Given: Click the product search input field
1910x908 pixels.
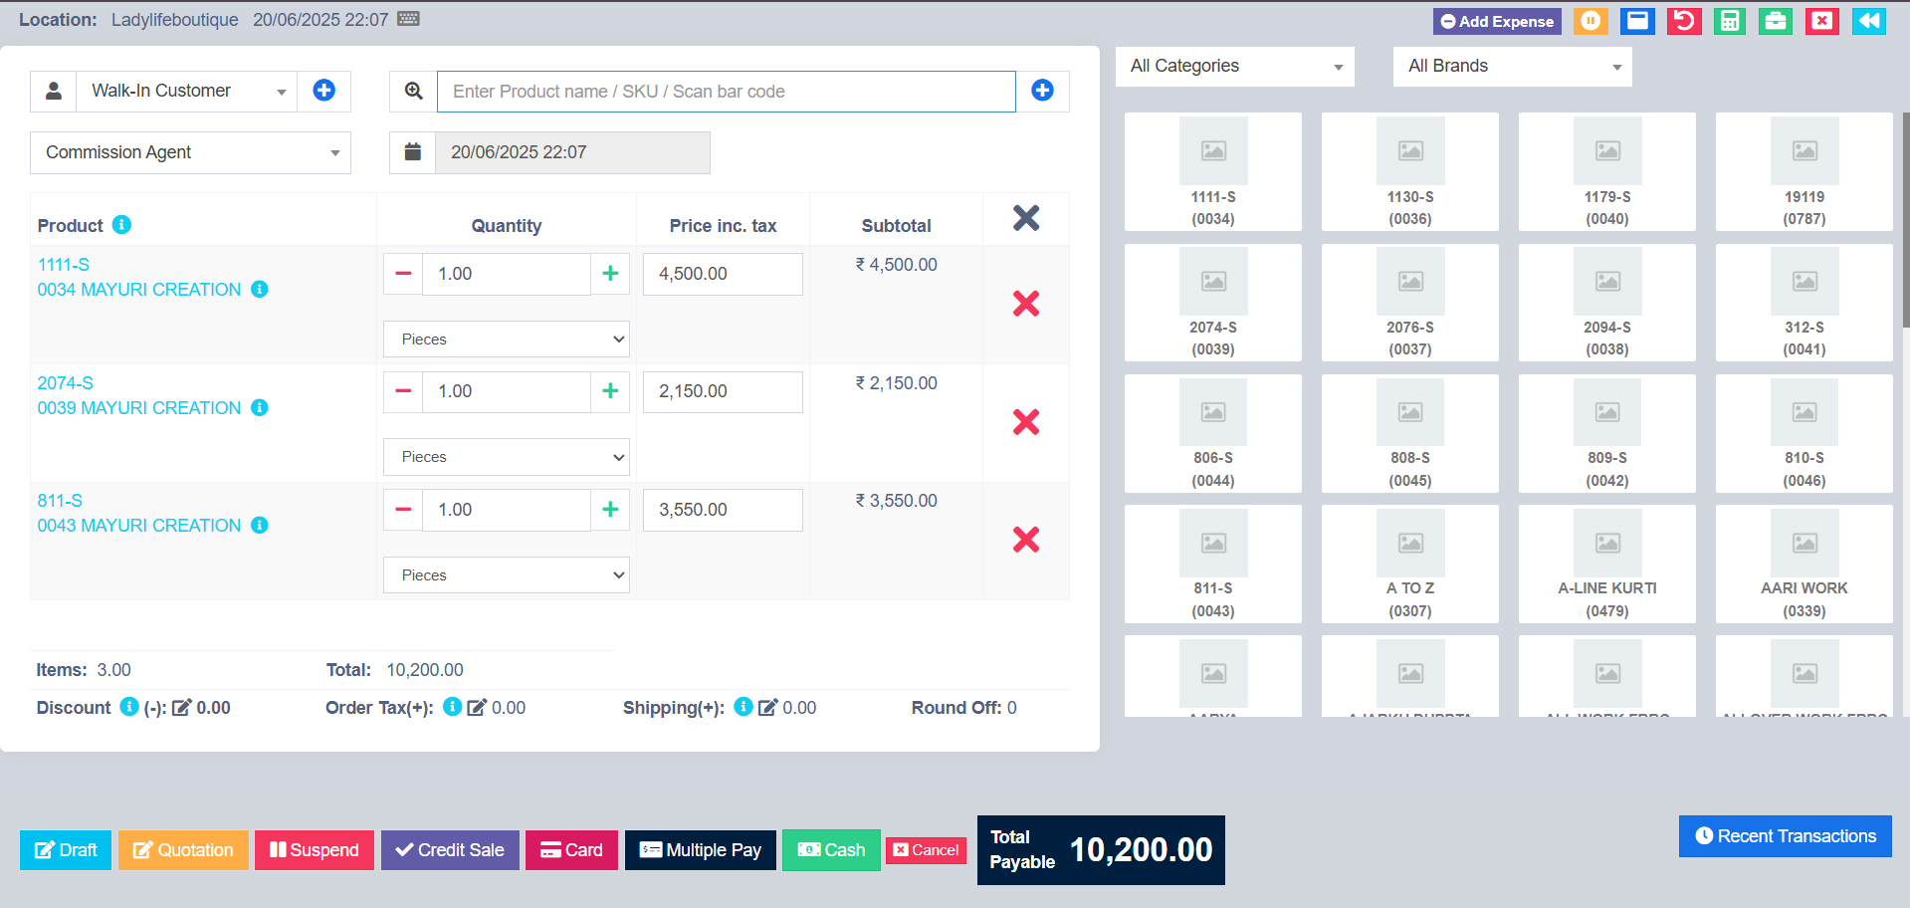Looking at the screenshot, I should (726, 92).
